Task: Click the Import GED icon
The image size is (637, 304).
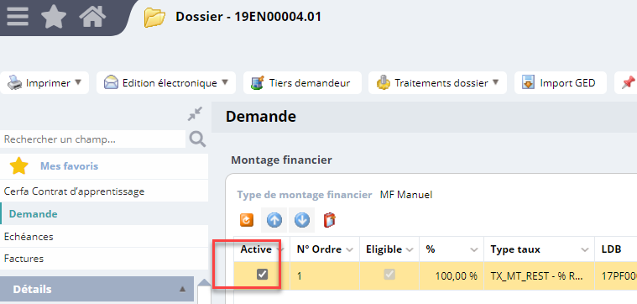Action: 528,83
